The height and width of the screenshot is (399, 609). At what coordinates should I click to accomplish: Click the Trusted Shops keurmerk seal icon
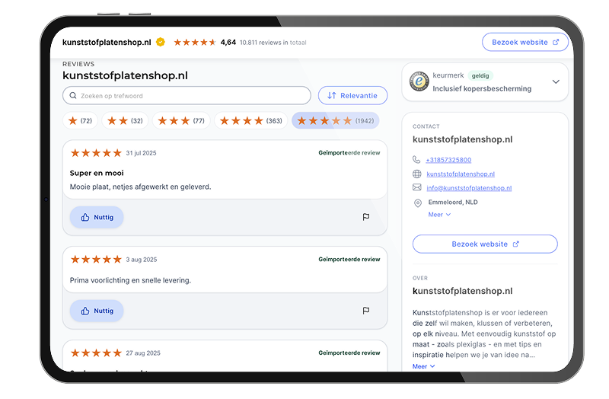point(419,81)
